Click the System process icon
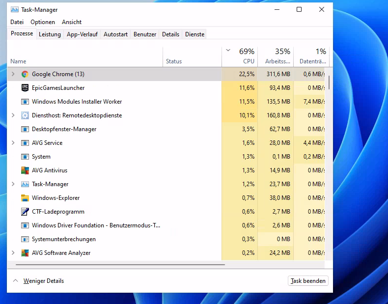The width and height of the screenshot is (388, 304). [25, 157]
